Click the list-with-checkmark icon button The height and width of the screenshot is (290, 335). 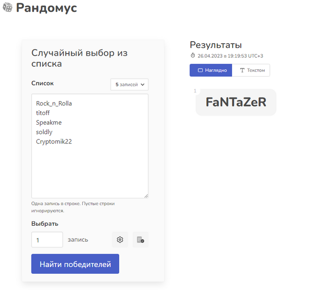click(x=140, y=240)
